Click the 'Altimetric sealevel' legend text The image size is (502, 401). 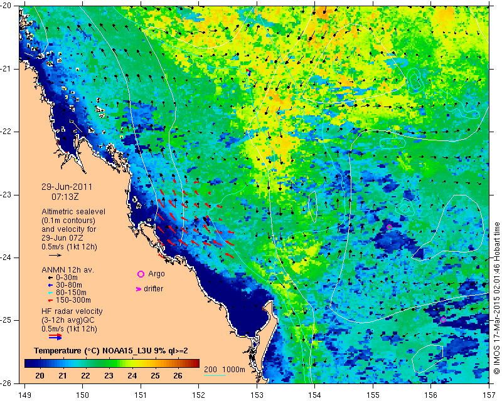pyautogui.click(x=73, y=212)
